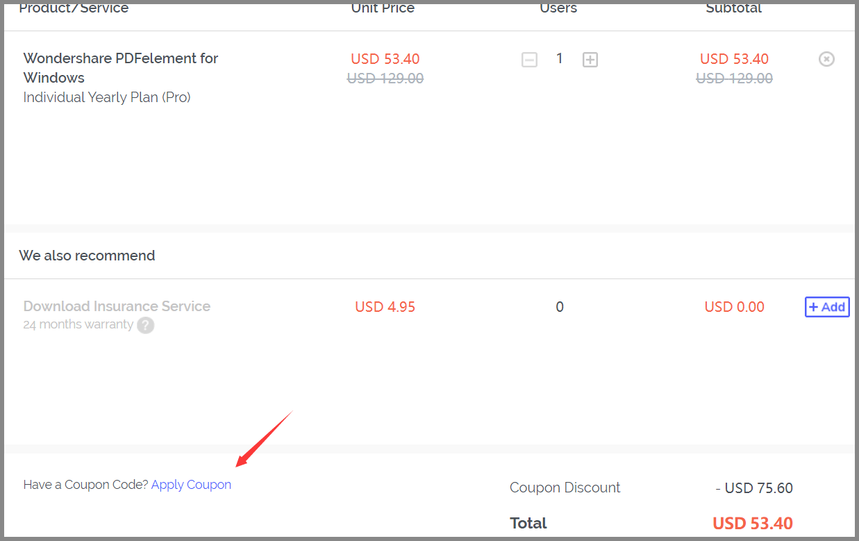Add the Download Insurance Service
The width and height of the screenshot is (859, 541).
pyautogui.click(x=827, y=306)
